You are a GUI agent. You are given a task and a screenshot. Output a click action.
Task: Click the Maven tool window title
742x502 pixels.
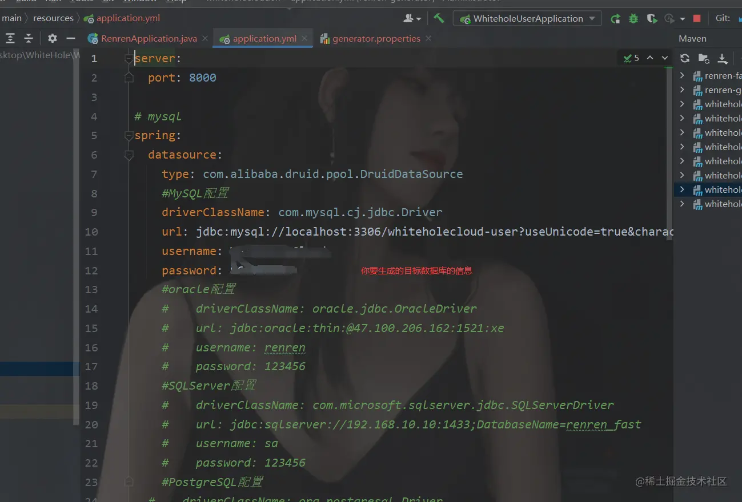(x=692, y=38)
